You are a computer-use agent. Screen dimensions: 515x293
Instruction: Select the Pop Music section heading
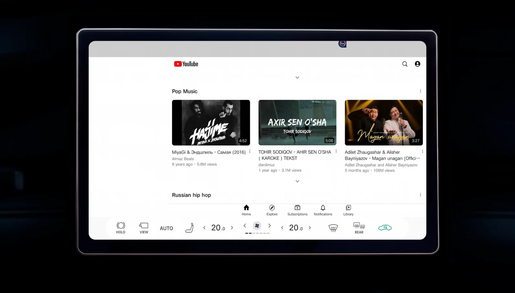pyautogui.click(x=185, y=91)
